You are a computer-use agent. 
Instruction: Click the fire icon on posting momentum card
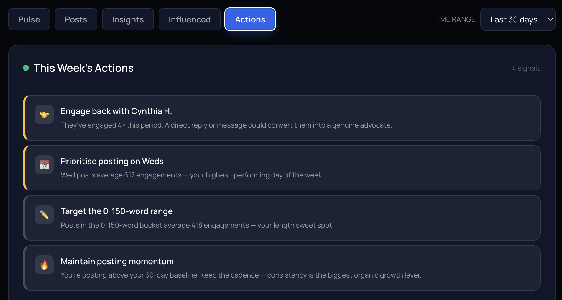click(44, 265)
